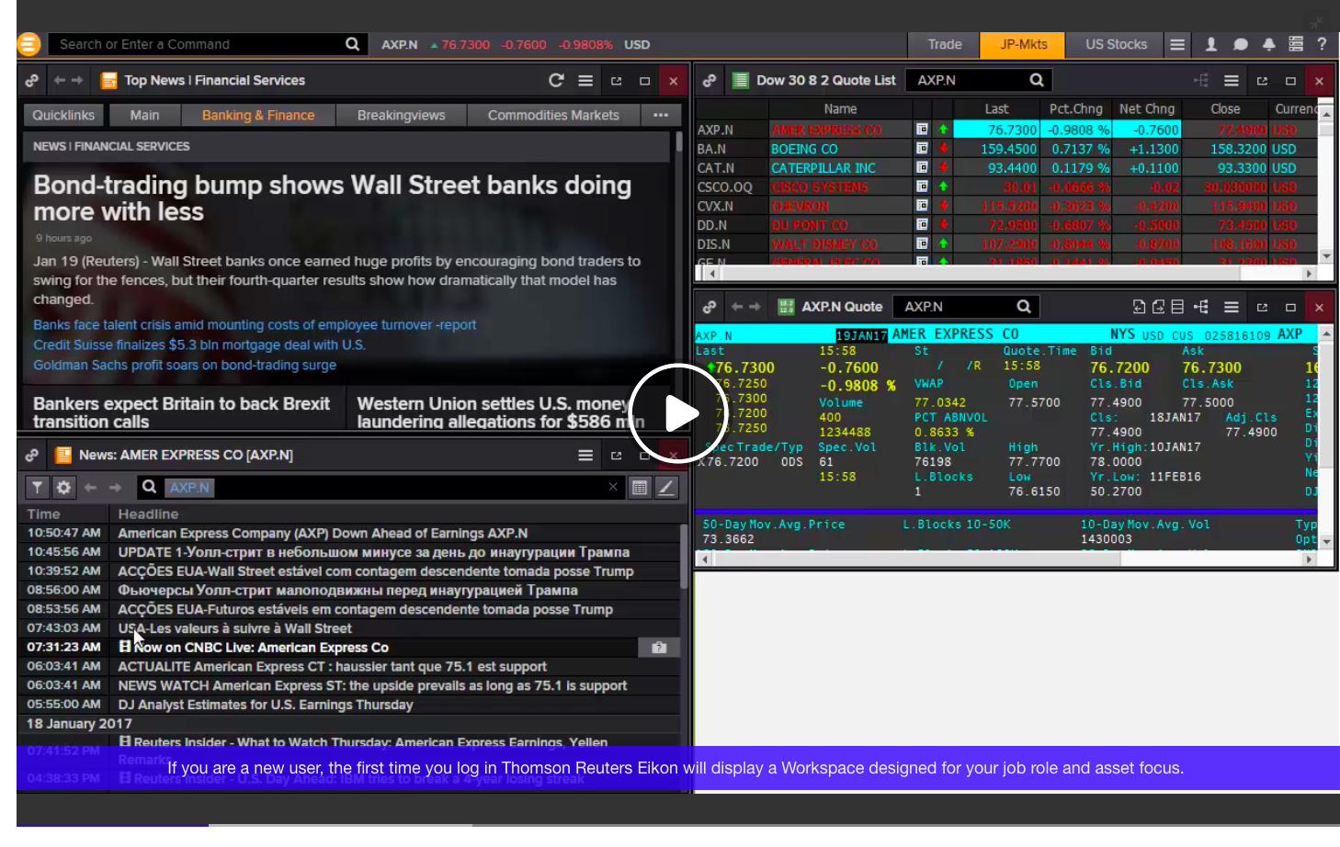
Task: Open NEWS WATCH American Express ST headline
Action: point(372,686)
